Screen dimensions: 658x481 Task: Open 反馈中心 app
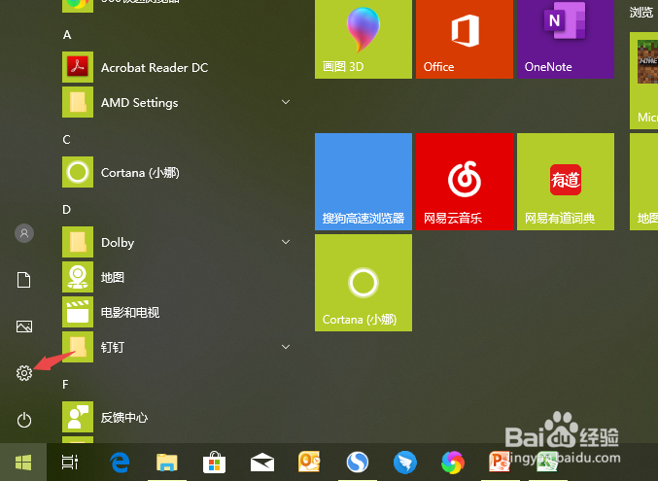point(177,417)
